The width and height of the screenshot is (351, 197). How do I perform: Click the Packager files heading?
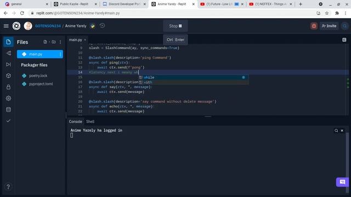34,65
